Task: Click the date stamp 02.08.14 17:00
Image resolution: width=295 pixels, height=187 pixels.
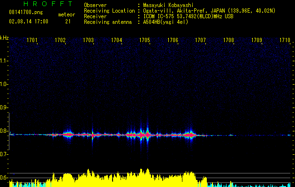Action: (x=29, y=22)
